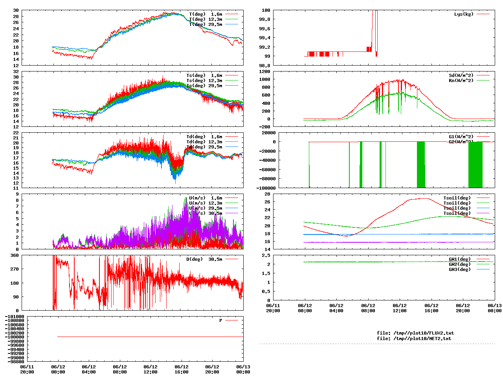The height and width of the screenshot is (377, 503).
Task: Click the -101000 axis value on pressure plot
Action: pyautogui.click(x=15, y=317)
